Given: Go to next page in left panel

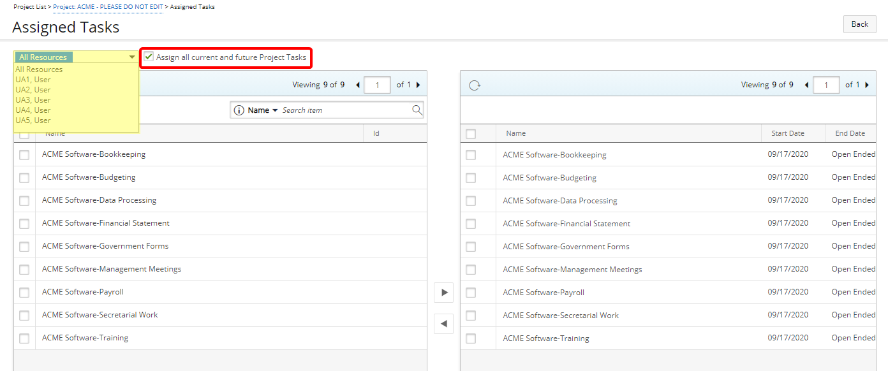Looking at the screenshot, I should point(418,85).
